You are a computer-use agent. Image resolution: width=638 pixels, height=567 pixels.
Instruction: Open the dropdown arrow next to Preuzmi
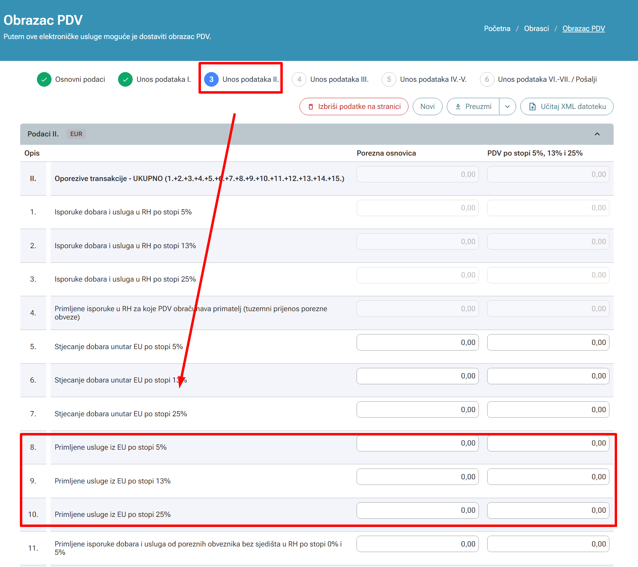click(x=507, y=107)
